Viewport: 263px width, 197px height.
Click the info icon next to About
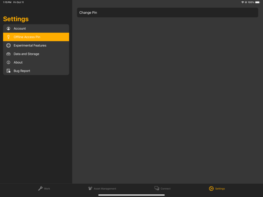[8, 62]
